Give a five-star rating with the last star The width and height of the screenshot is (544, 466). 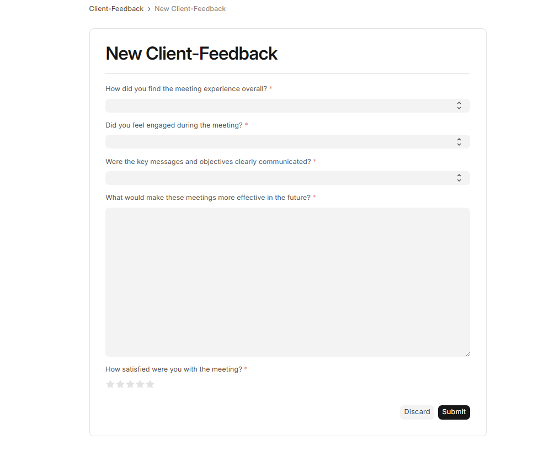tap(150, 384)
